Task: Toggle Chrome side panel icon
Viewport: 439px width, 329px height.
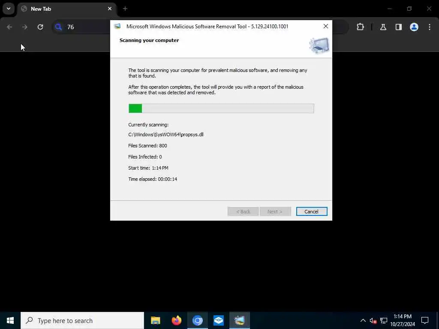Action: [399, 27]
